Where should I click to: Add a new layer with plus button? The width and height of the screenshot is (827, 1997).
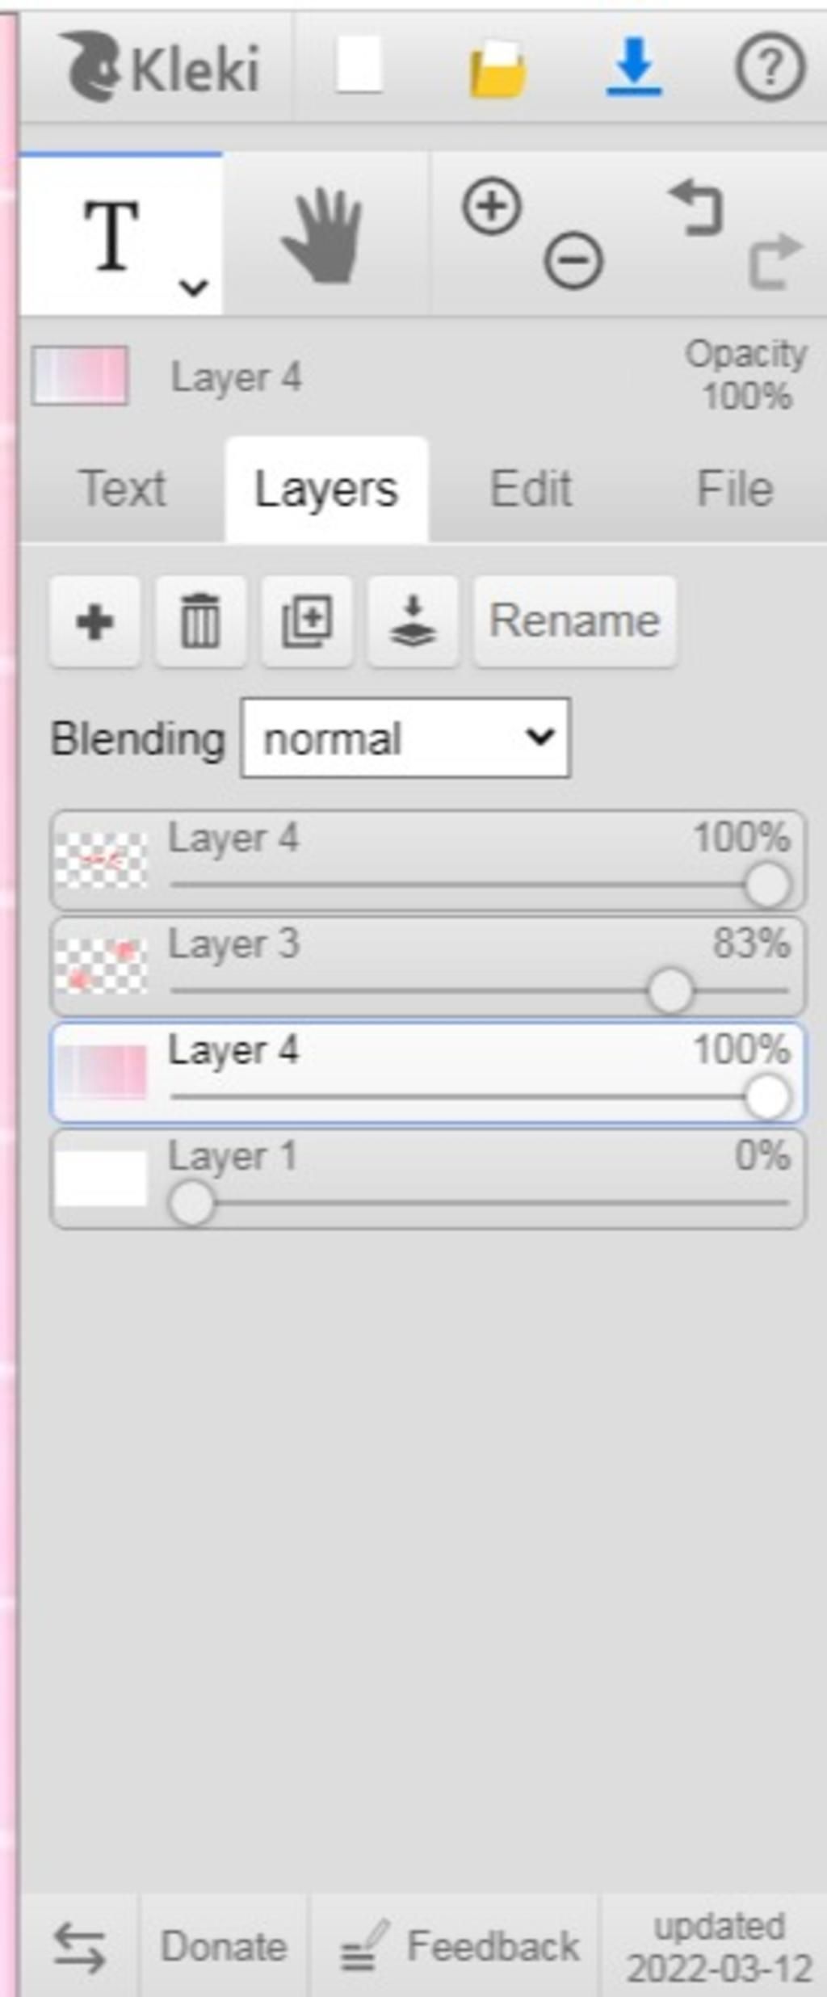[x=94, y=621]
